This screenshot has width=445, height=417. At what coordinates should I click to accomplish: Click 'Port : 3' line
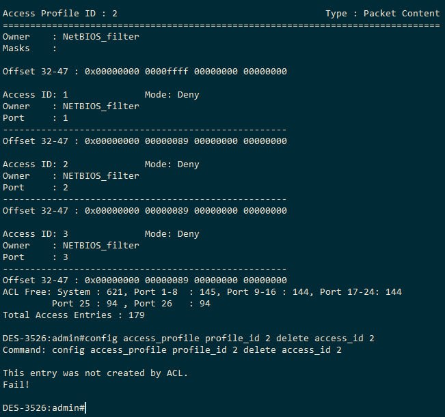[36, 257]
